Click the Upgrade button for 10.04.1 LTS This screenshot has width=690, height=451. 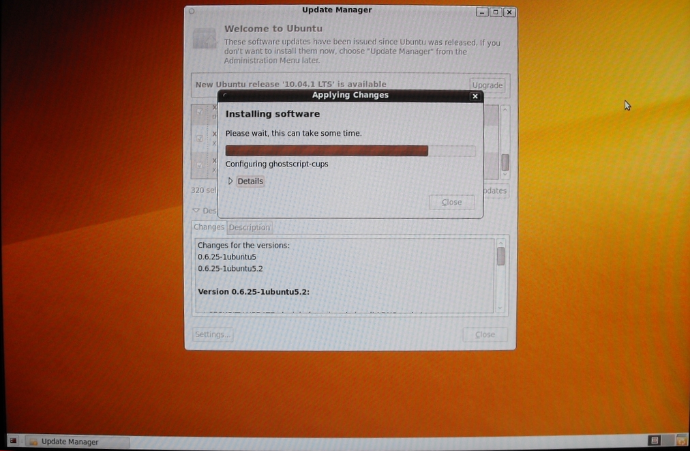click(487, 85)
